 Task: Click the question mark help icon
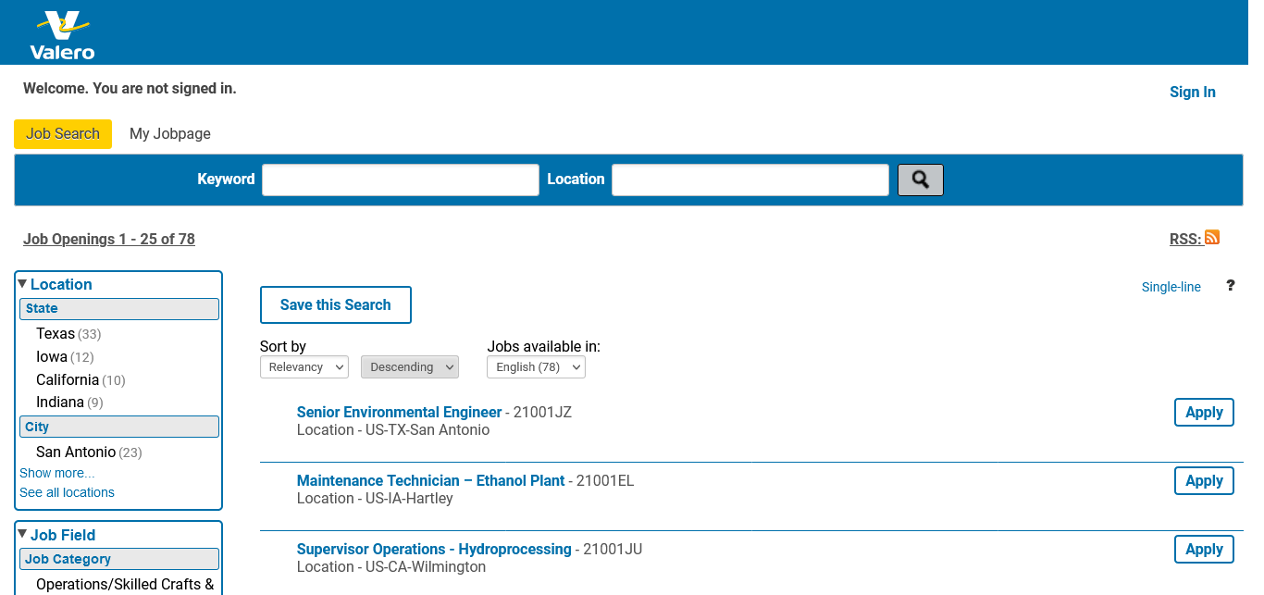pos(1230,286)
